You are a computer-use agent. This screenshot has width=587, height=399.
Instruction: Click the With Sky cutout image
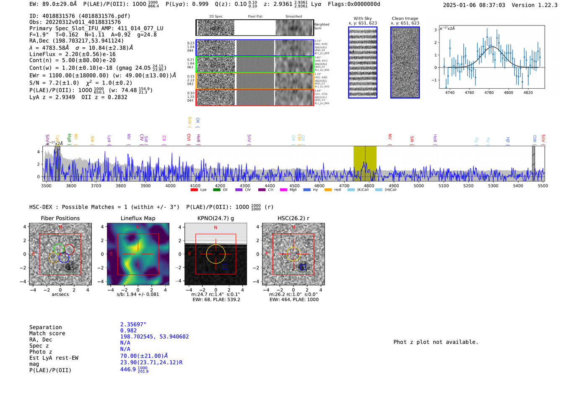363,62
